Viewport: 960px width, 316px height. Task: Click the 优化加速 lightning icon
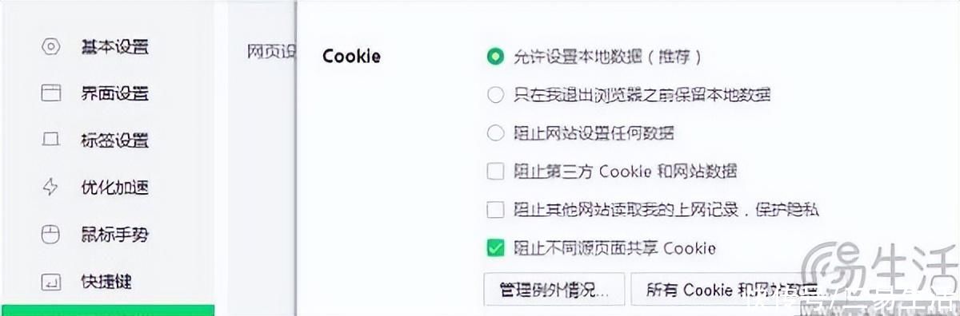coord(50,188)
